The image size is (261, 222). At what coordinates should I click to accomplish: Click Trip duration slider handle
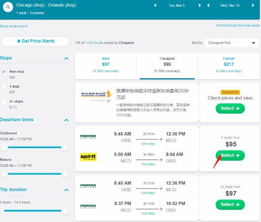click(65, 211)
